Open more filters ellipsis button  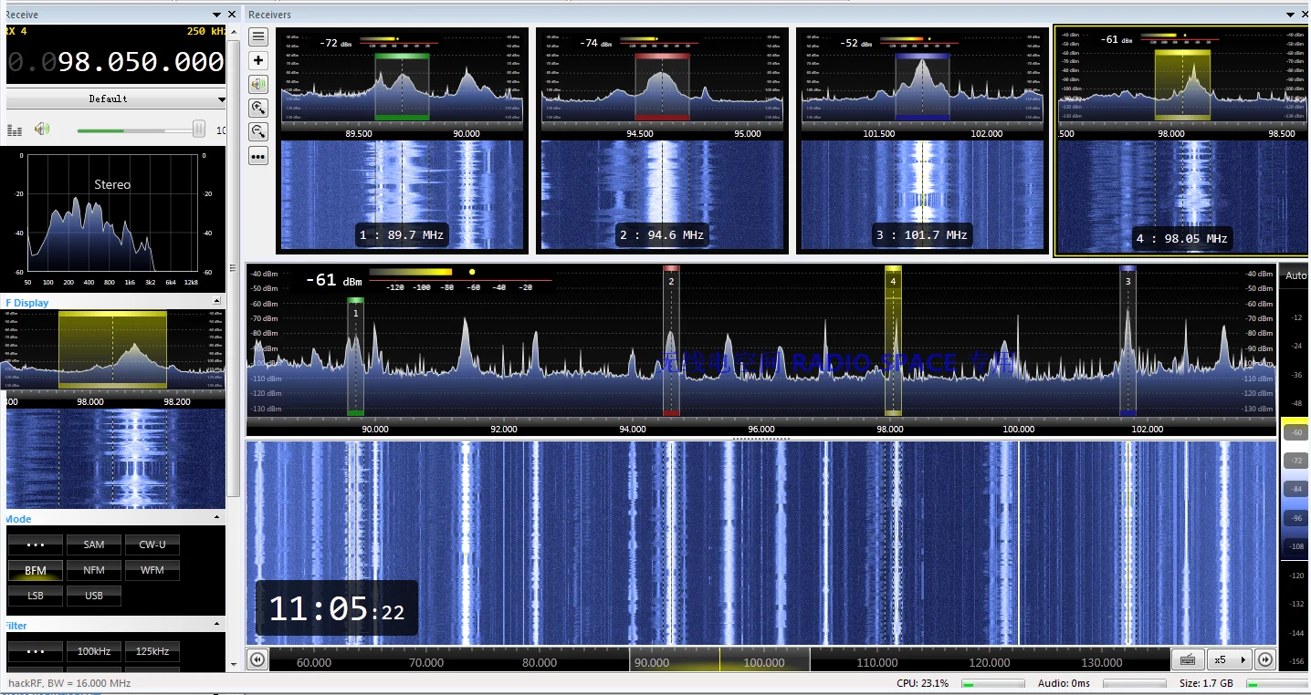coord(36,651)
